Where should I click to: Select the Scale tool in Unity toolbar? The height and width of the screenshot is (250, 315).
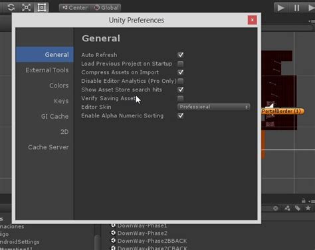26,7
